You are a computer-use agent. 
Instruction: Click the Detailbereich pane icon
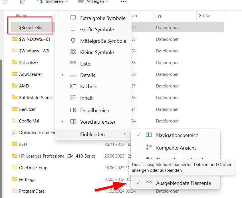[x=73, y=110]
